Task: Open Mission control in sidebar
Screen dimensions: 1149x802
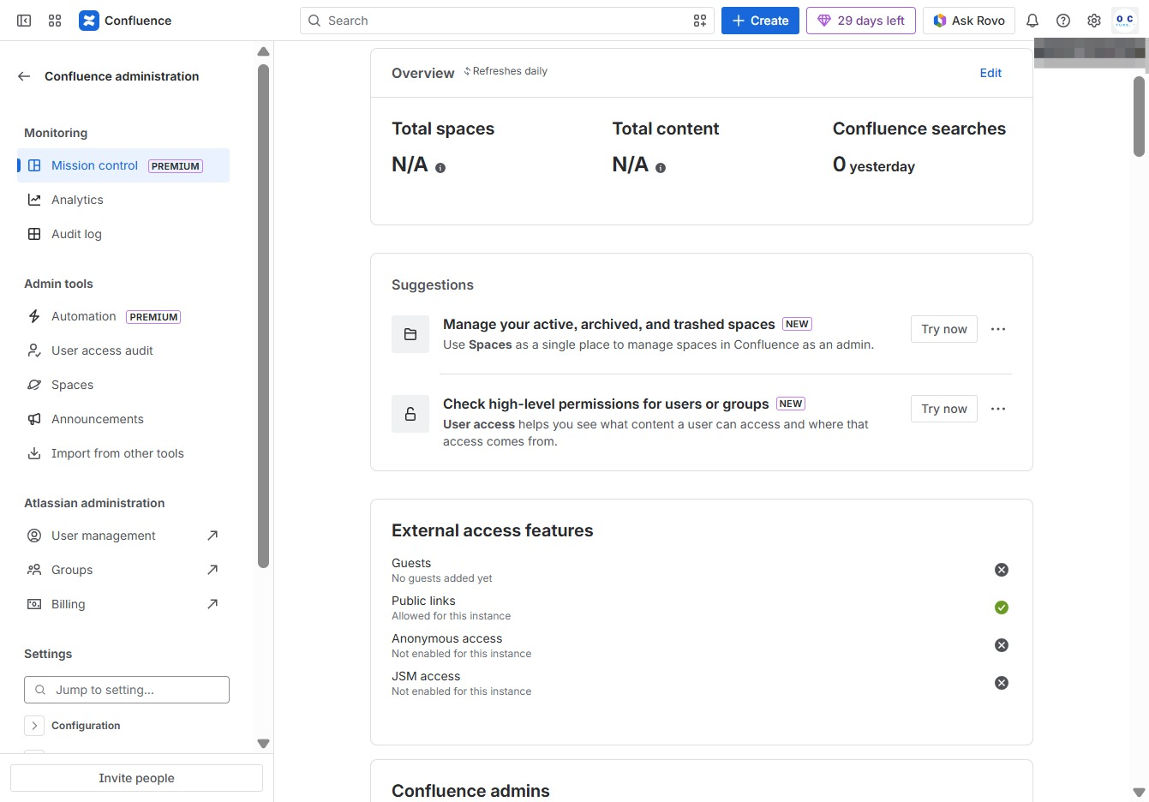Action: coord(123,165)
